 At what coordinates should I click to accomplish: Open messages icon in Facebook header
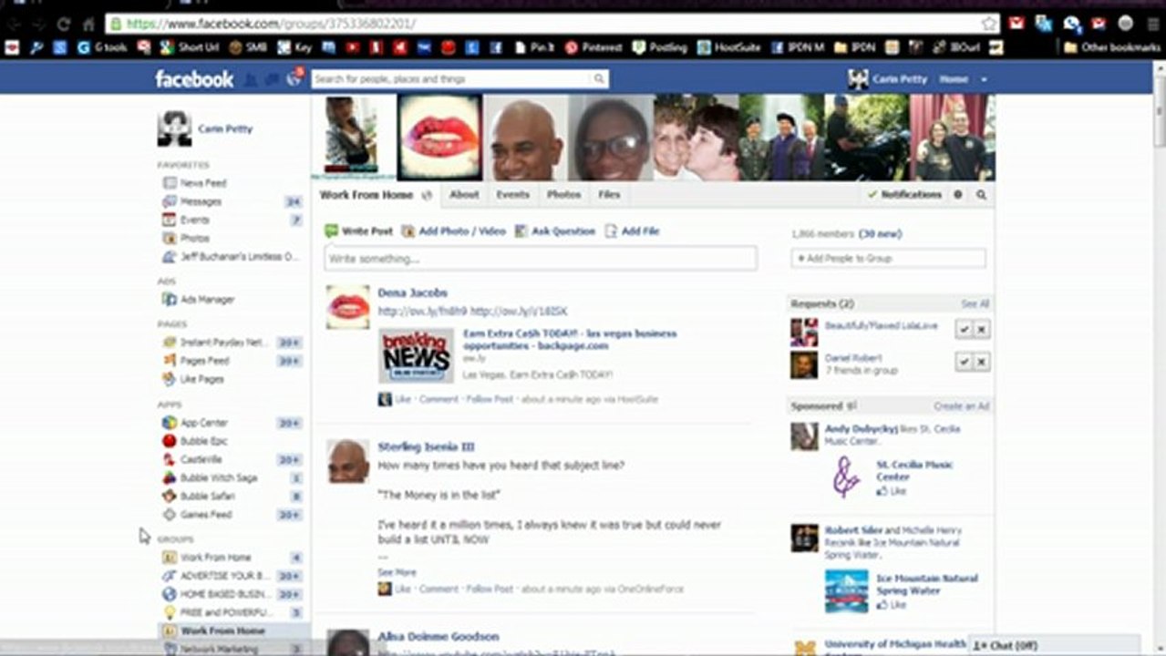click(272, 80)
